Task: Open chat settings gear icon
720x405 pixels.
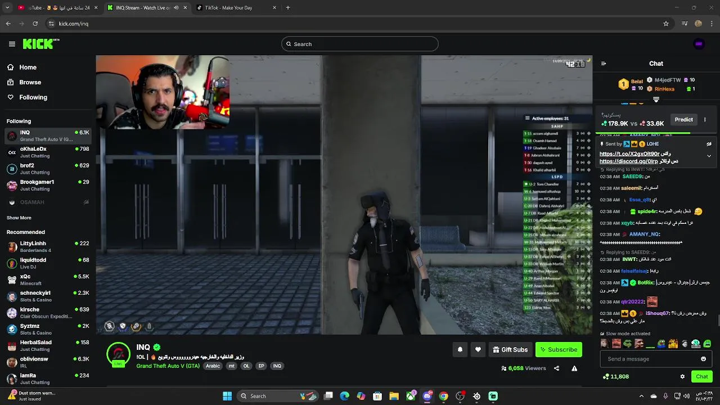Action: coord(682,377)
